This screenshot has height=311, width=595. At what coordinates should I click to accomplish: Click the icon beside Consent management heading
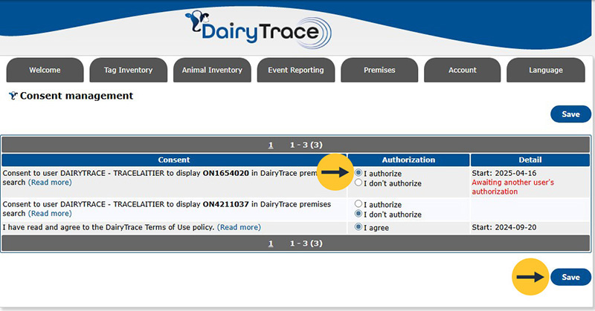(x=12, y=96)
